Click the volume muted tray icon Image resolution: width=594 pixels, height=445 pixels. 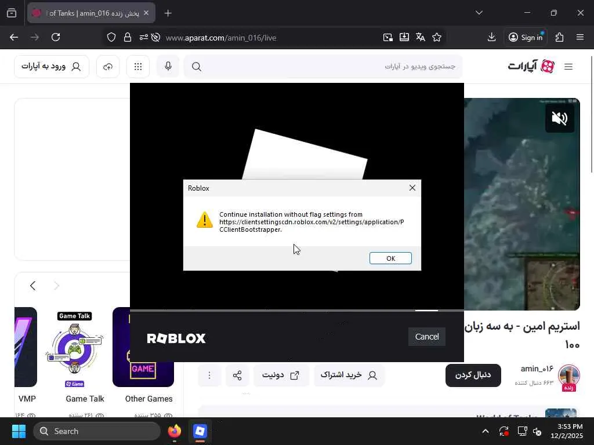click(x=537, y=431)
